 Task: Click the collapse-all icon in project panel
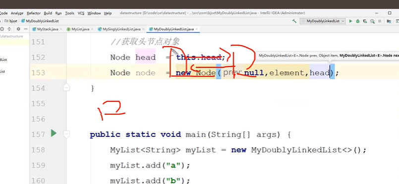point(9,29)
